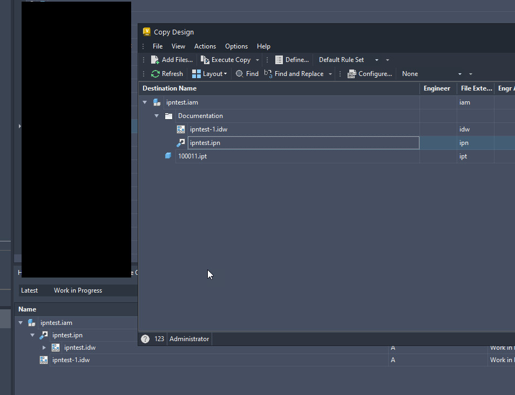Select ipntest-1.idw in the destination list

(x=208, y=129)
